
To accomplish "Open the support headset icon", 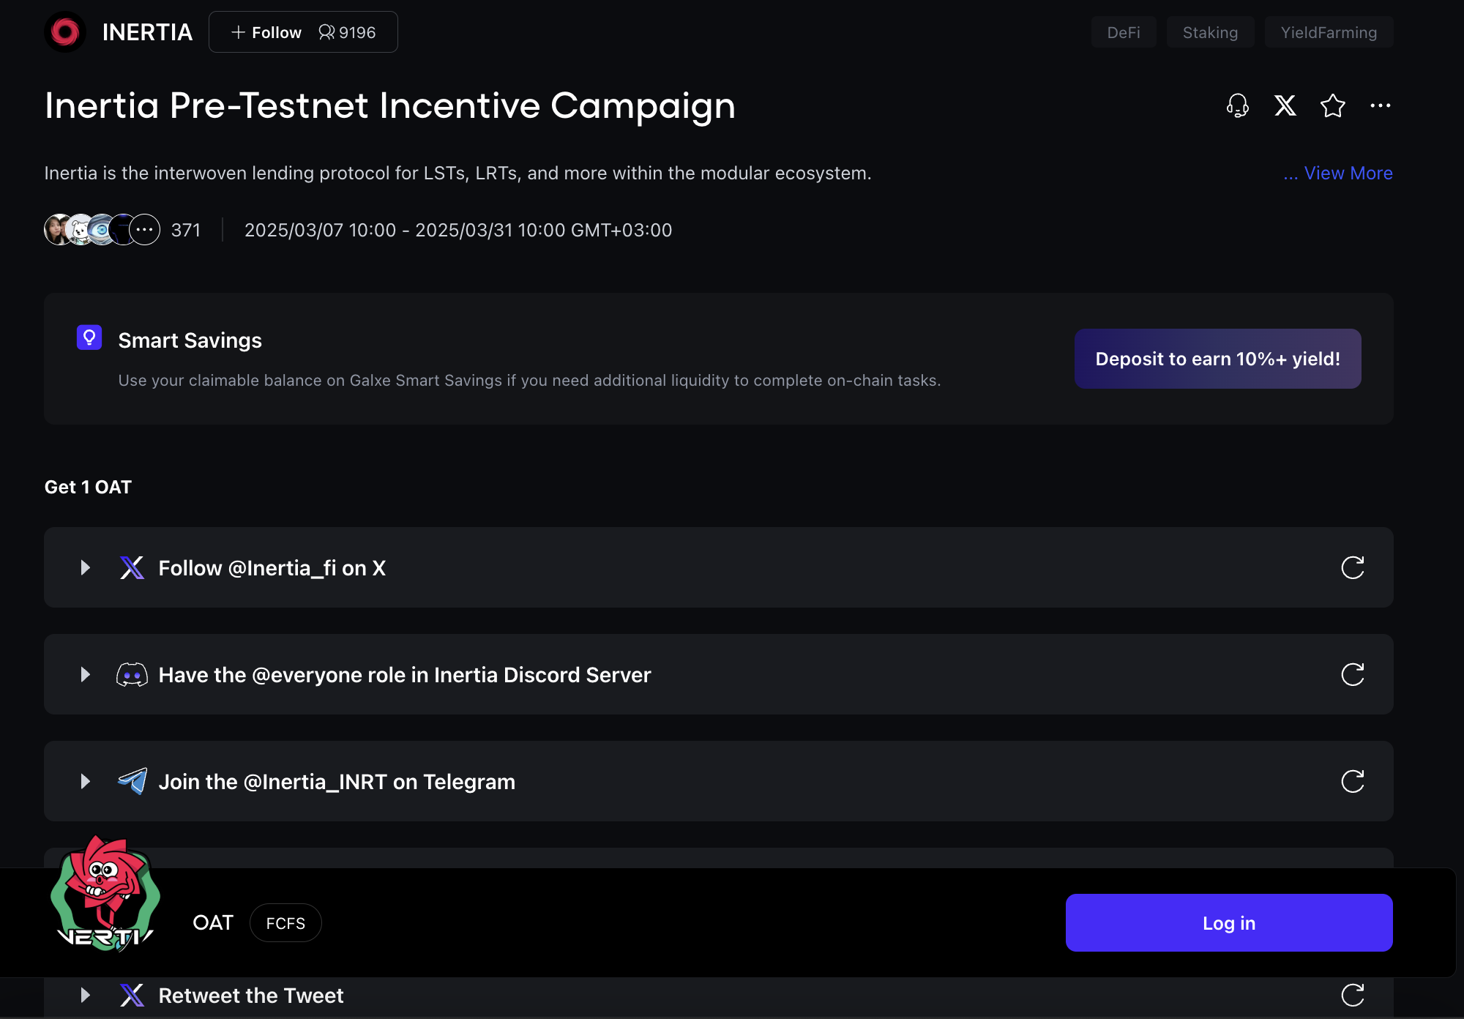I will coord(1237,106).
